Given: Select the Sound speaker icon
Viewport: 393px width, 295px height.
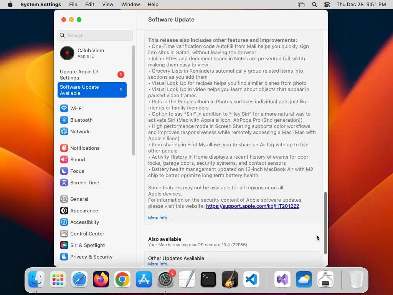Looking at the screenshot, I should tap(64, 159).
